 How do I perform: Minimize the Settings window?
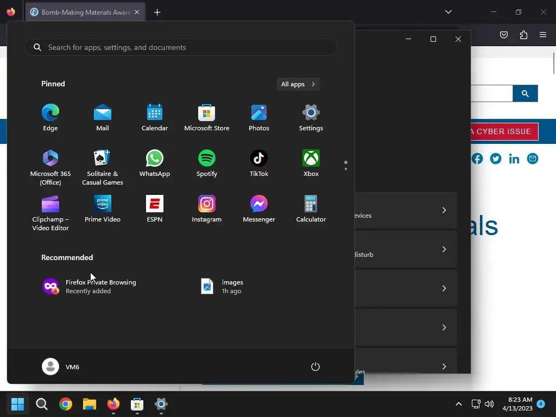(x=408, y=39)
